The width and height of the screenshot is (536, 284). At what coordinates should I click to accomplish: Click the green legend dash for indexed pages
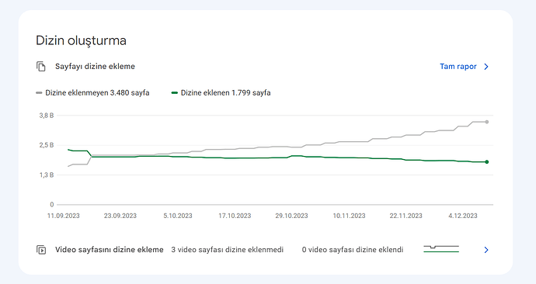[x=174, y=93]
